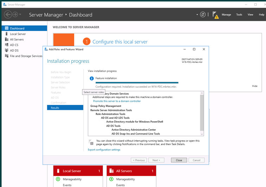Refresh Server Manager with the refresh icon
This screenshot has width=266, height=187.
click(203, 14)
